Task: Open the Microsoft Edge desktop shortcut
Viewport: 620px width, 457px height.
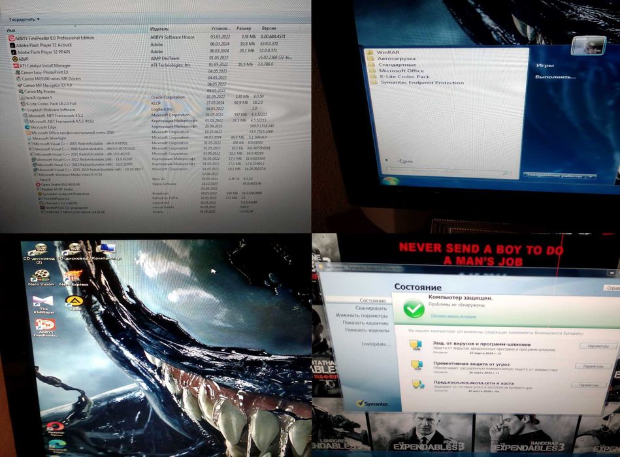Action: click(57, 447)
